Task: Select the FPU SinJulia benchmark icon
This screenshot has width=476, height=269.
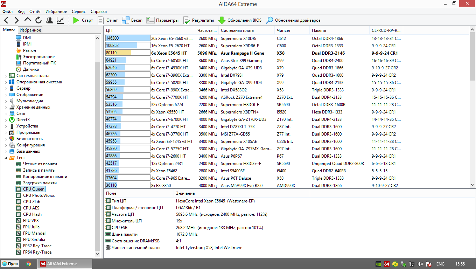Action: 19,240
